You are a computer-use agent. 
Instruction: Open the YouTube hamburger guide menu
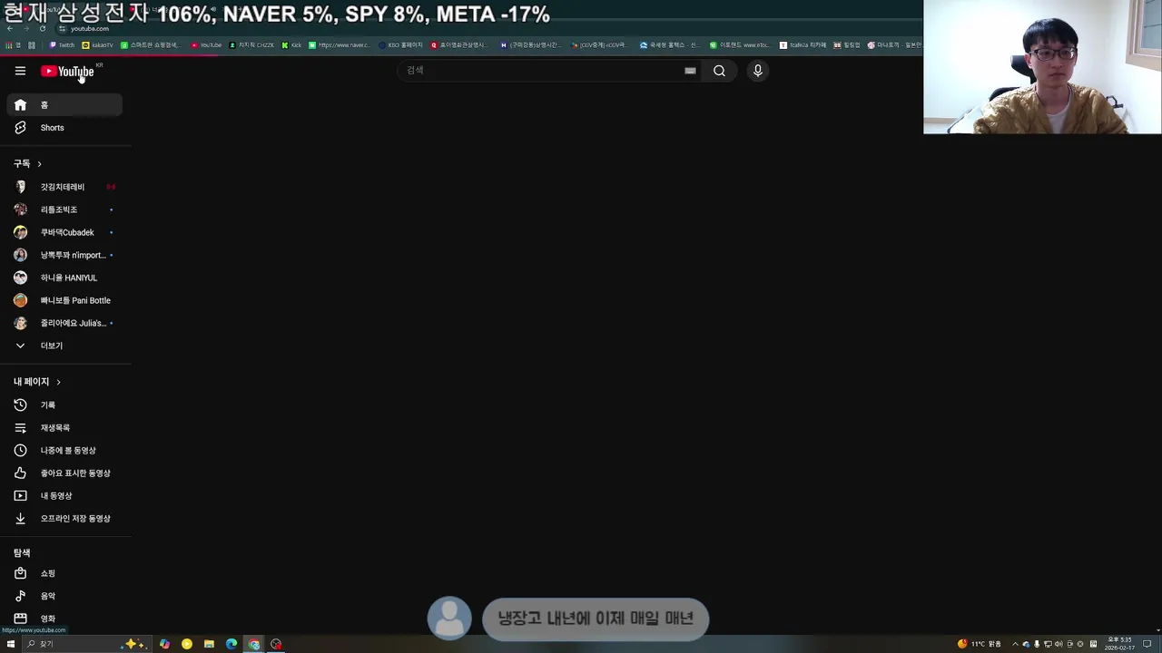[20, 71]
